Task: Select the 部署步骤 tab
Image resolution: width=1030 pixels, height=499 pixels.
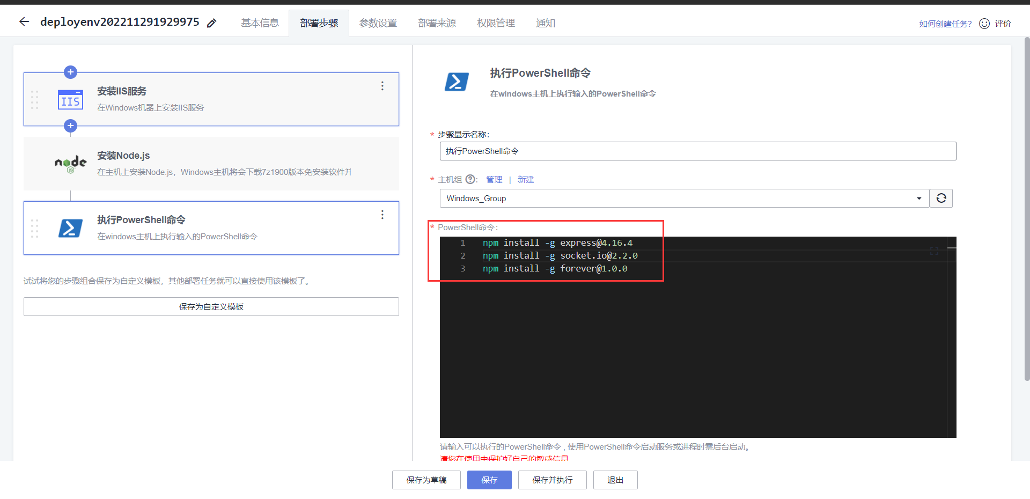Action: 319,23
